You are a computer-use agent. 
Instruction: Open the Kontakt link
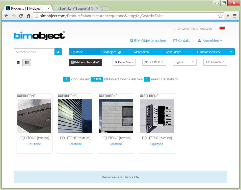tap(181, 41)
